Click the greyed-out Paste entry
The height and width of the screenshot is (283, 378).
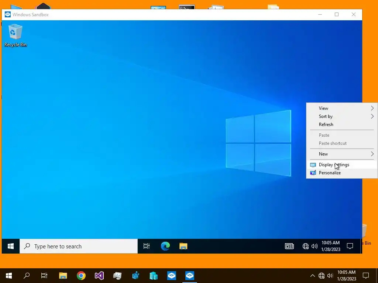pos(342,135)
